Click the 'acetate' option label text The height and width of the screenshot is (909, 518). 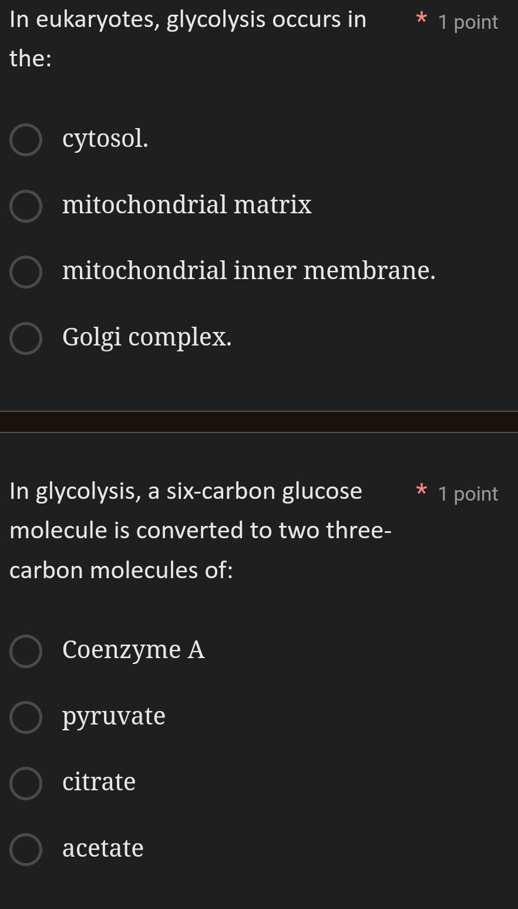[103, 848]
